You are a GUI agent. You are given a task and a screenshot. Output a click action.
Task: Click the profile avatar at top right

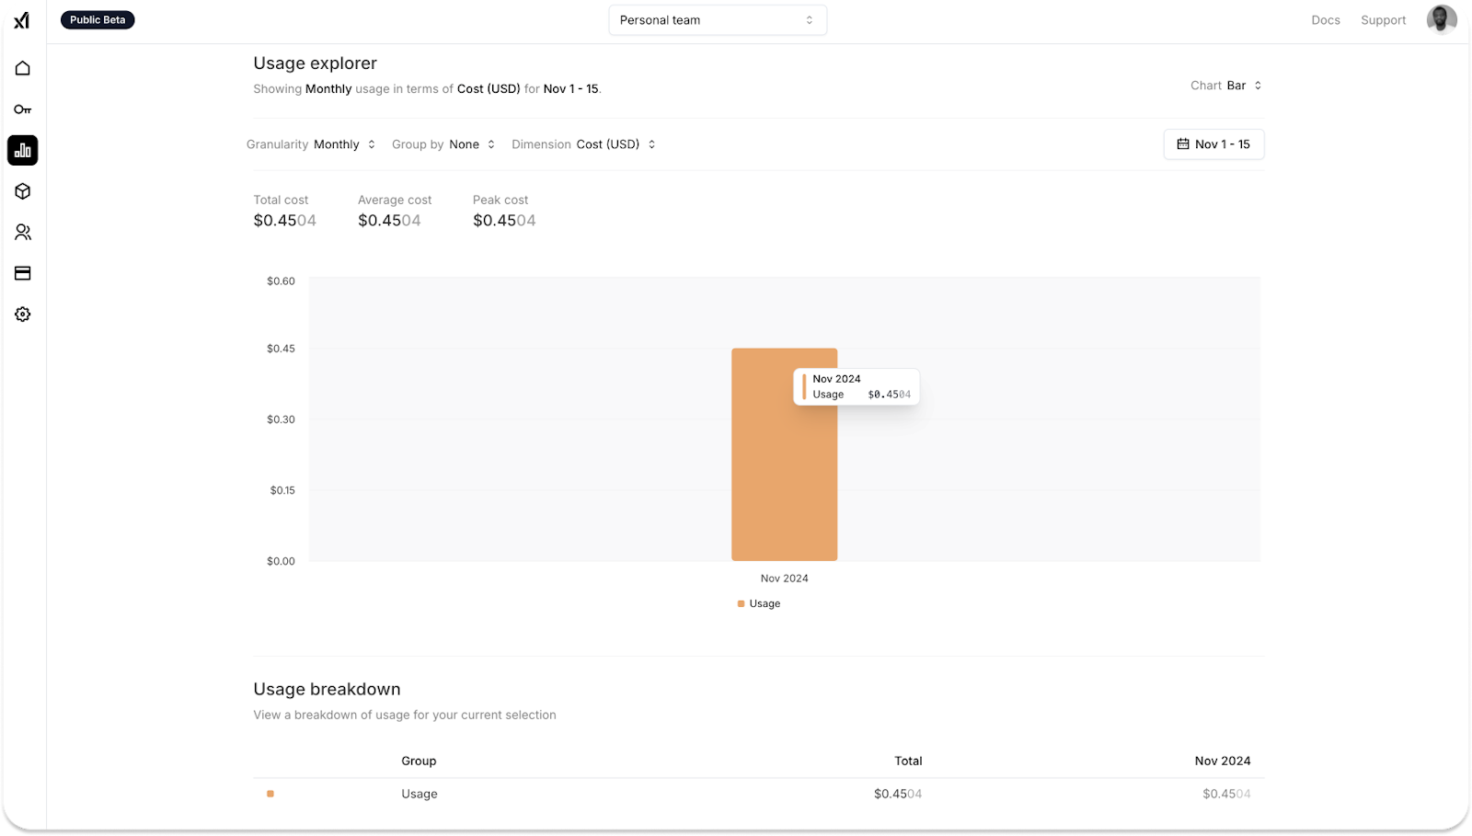tap(1441, 18)
